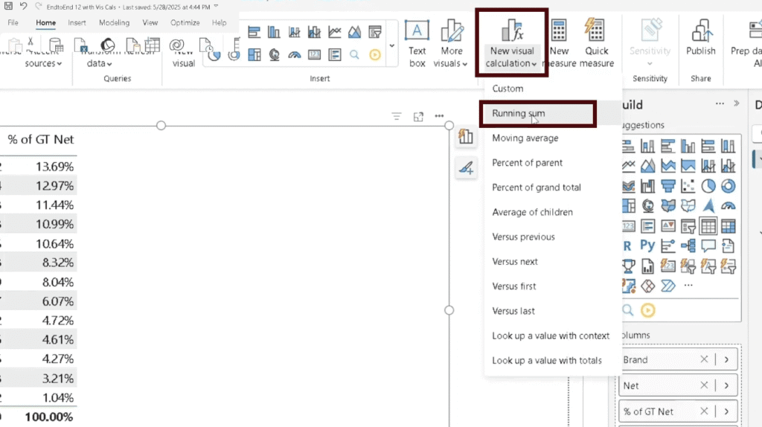Insert a card visual from the ribbon gallery
Viewport: 762px width, 427px height.
point(314,54)
